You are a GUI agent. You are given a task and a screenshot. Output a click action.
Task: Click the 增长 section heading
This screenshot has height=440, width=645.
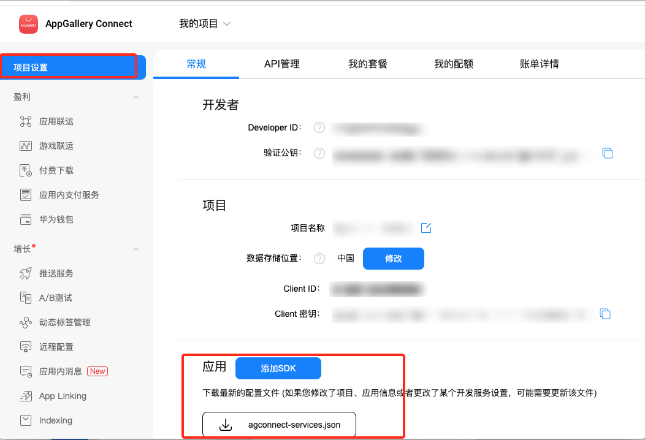pos(22,249)
